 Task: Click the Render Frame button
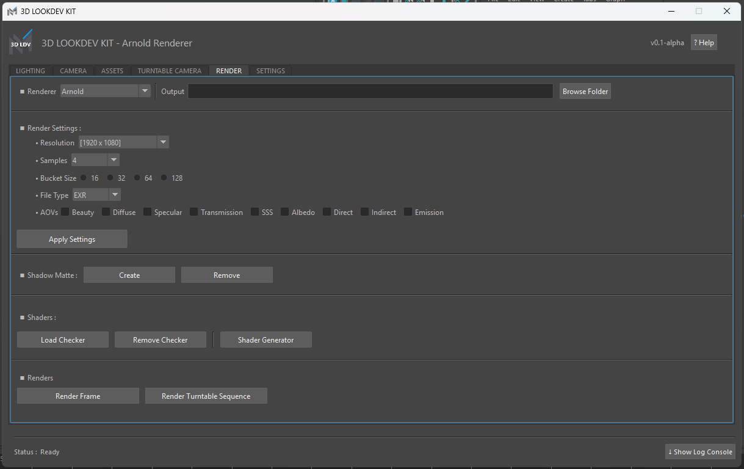78,396
